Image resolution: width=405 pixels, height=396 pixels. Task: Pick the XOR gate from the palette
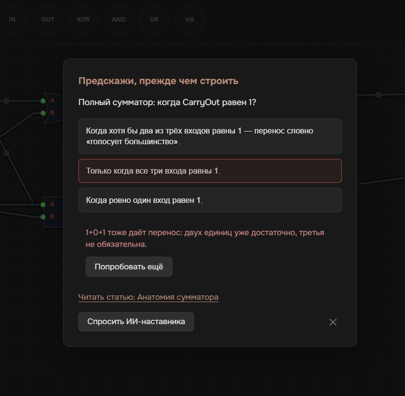click(83, 20)
